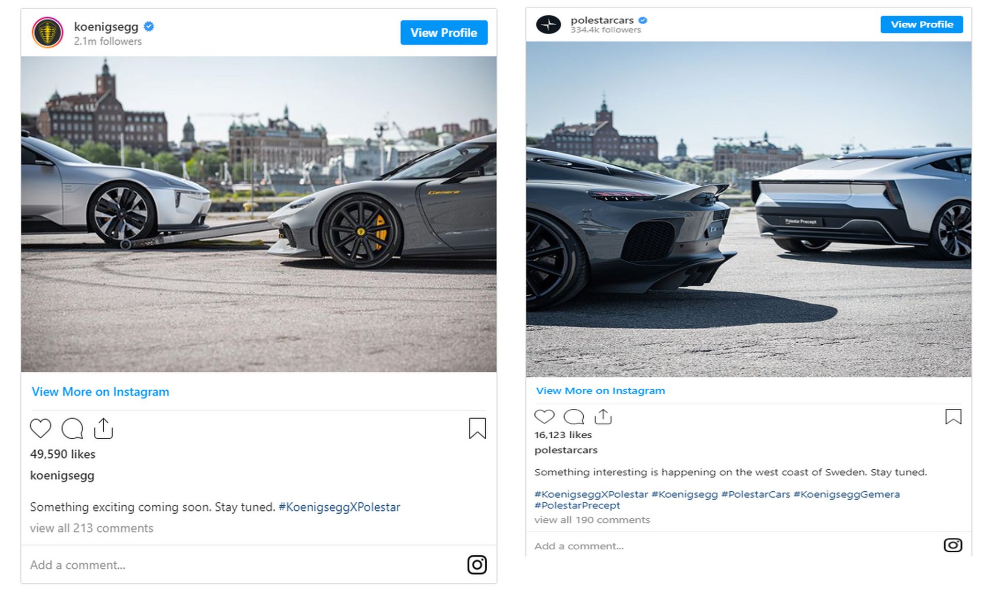This screenshot has width=991, height=591.
Task: Open View More on Instagram under koenigsegg
Action: pos(100,392)
